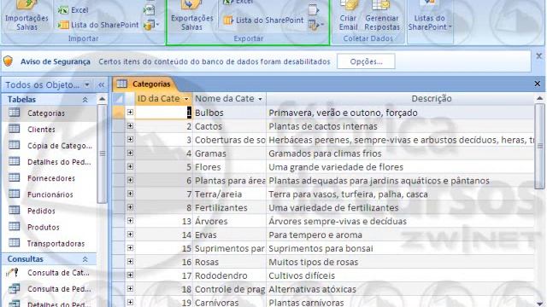Image resolution: width=547 pixels, height=307 pixels.
Task: Click 'Árvores sempre-vivas e decíduas' cell
Action: point(401,222)
